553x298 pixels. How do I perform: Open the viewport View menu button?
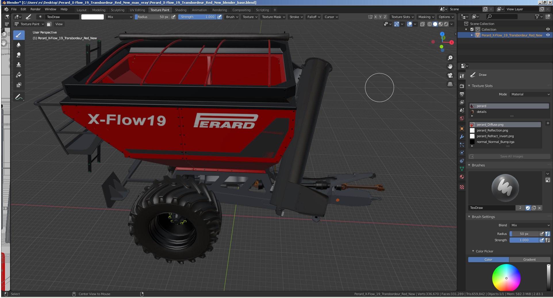point(59,24)
